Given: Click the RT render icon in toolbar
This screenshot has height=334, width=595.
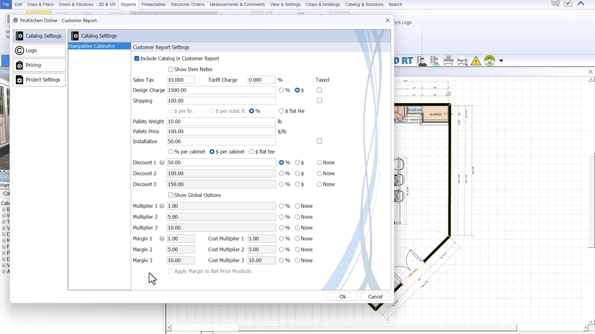Looking at the screenshot, I should [x=407, y=61].
